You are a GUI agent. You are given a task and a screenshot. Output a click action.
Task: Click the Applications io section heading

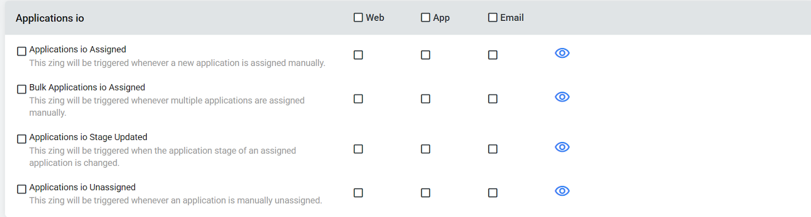click(50, 18)
